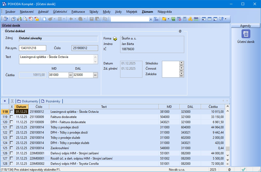Open the Středisko dropdown arrow
Image resolution: width=261 pixels, height=172 pixels.
181,63
